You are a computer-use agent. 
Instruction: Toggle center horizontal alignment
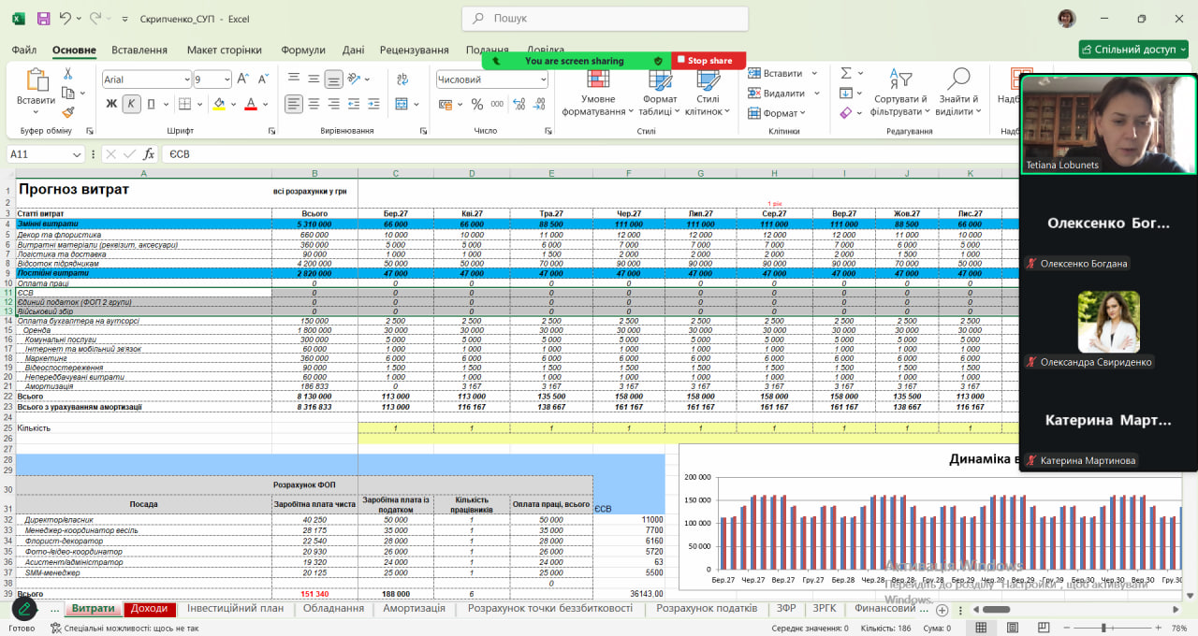tap(314, 104)
